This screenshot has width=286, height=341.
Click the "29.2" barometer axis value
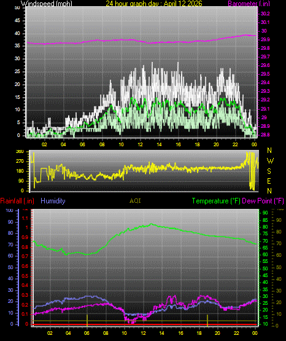[265, 100]
